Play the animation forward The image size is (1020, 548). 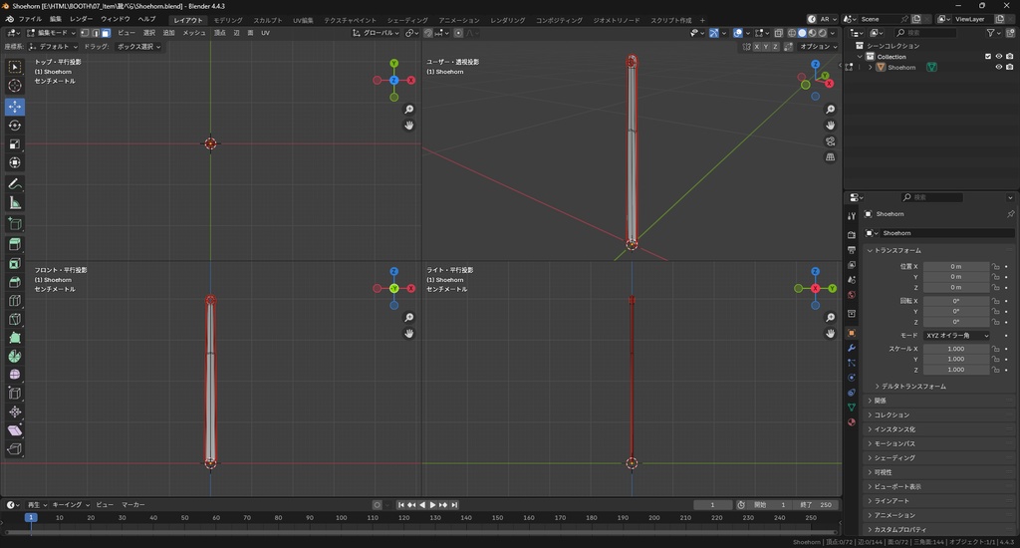pyautogui.click(x=432, y=505)
